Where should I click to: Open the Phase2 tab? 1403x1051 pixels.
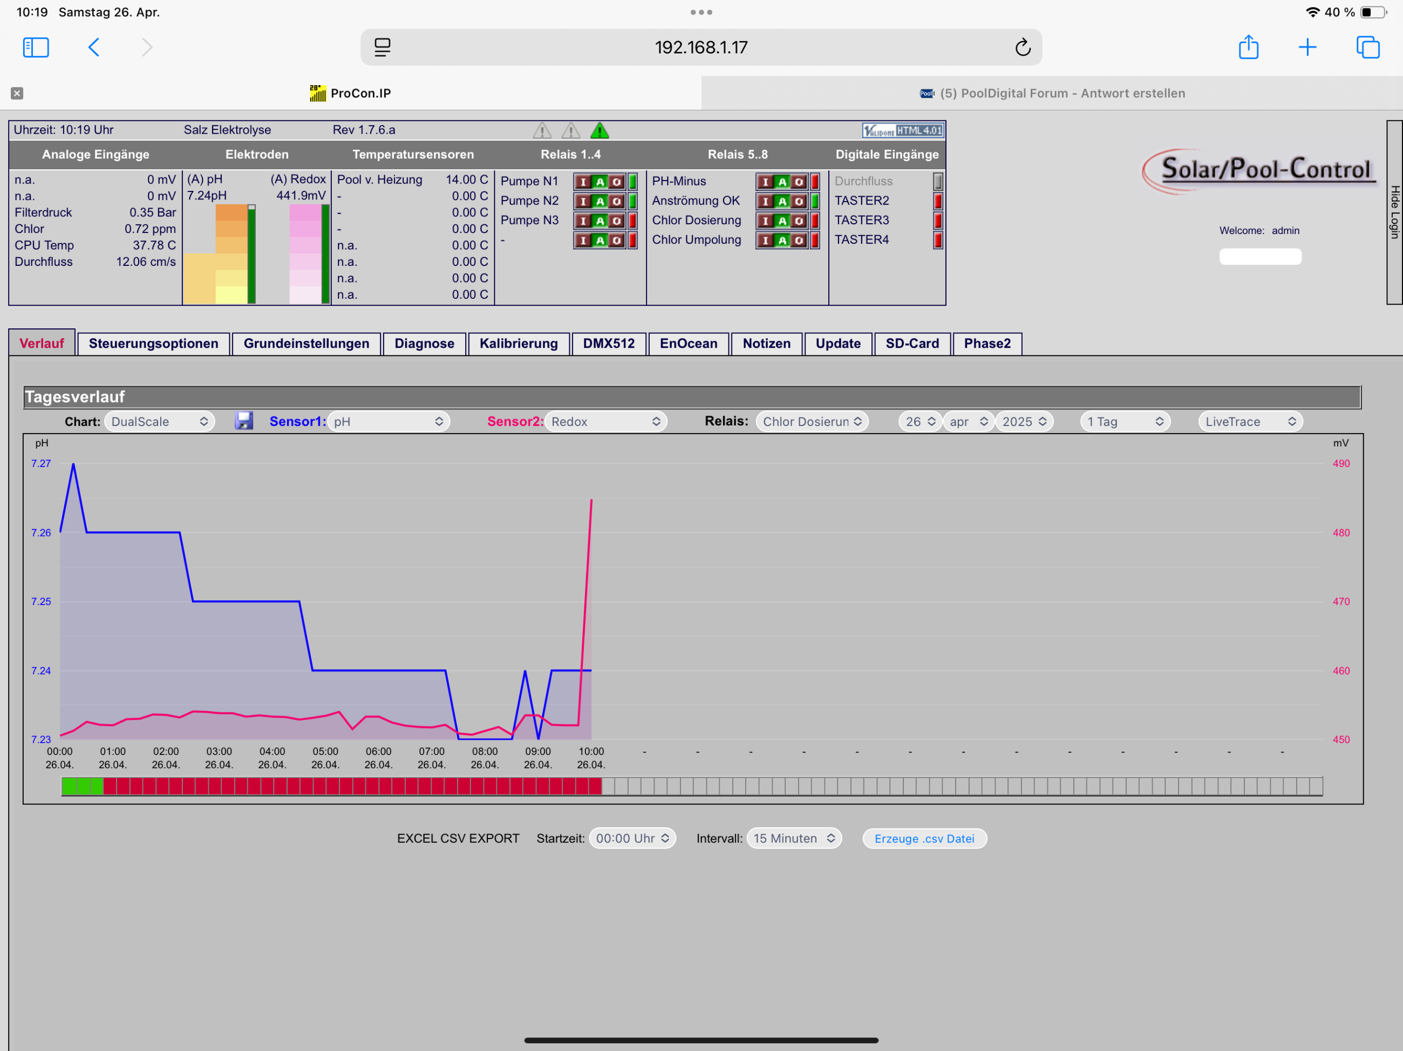click(987, 344)
